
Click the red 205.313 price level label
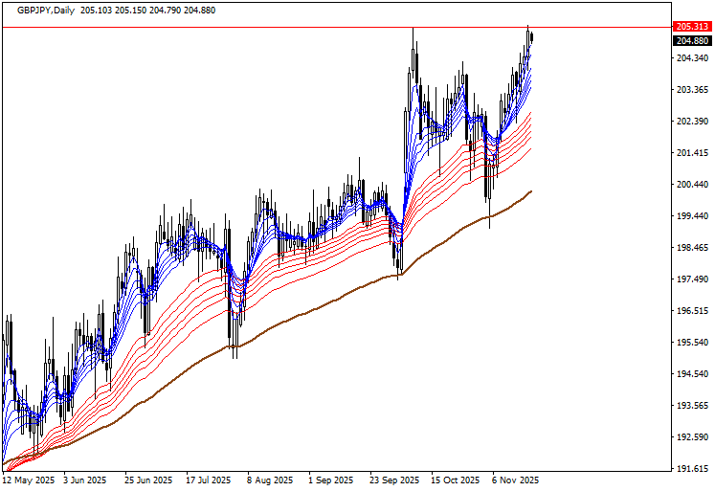(691, 27)
